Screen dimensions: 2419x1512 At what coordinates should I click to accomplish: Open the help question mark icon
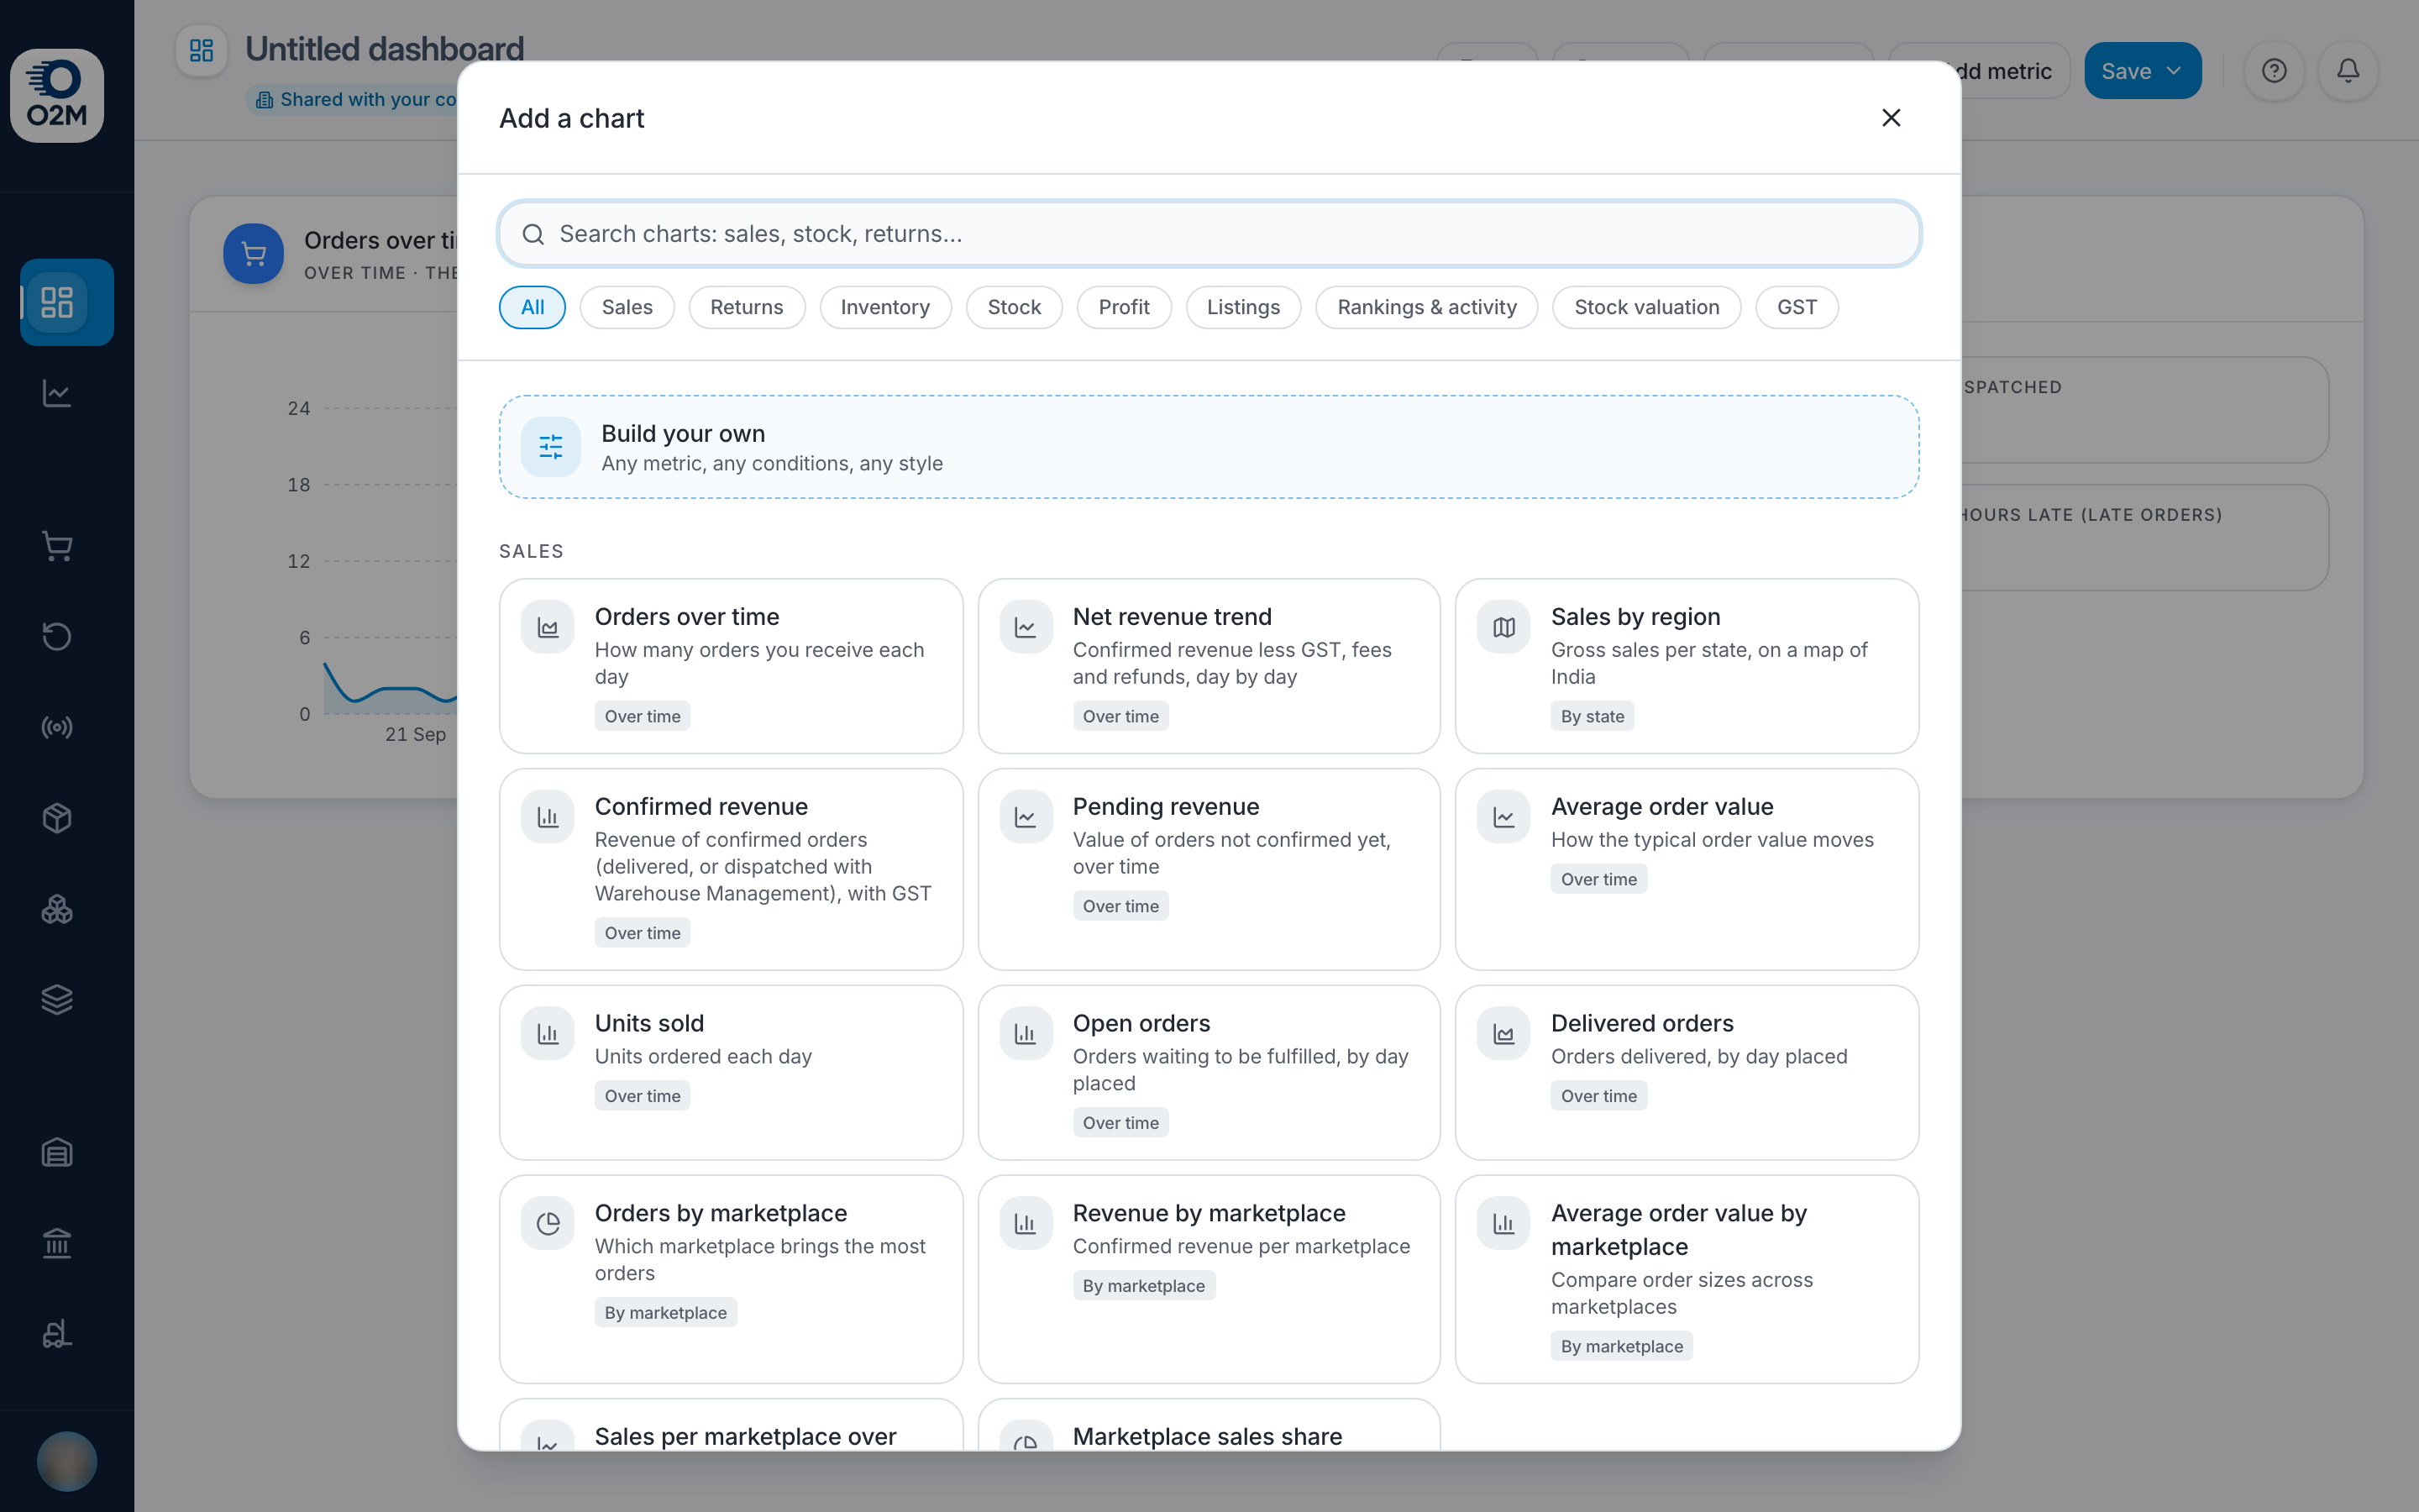pos(2274,71)
